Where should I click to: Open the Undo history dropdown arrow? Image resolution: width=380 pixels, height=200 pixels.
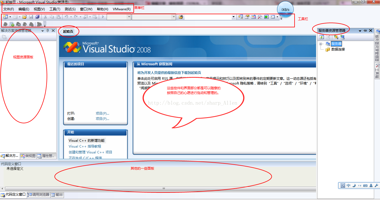click(x=71, y=17)
